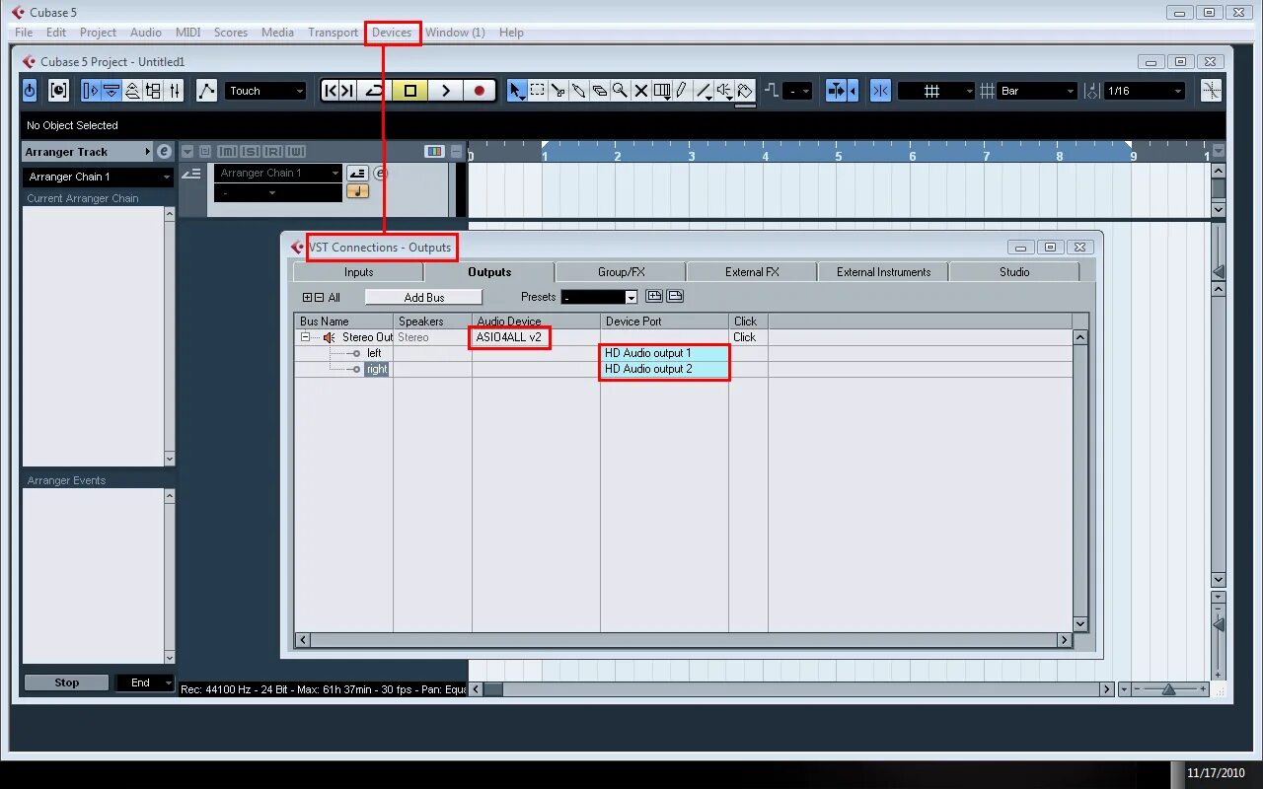Toggle Snap to Zero Crossing button
Image resolution: width=1263 pixels, height=789 pixels.
(1211, 91)
